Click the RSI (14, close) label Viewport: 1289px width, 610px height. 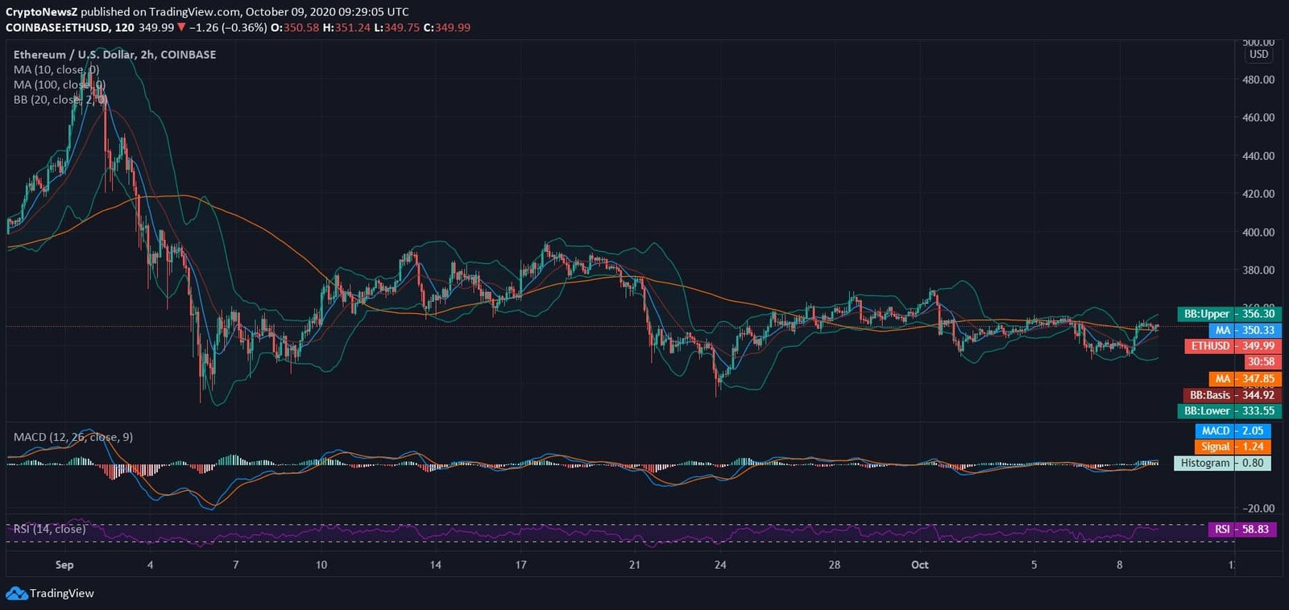tap(49, 529)
